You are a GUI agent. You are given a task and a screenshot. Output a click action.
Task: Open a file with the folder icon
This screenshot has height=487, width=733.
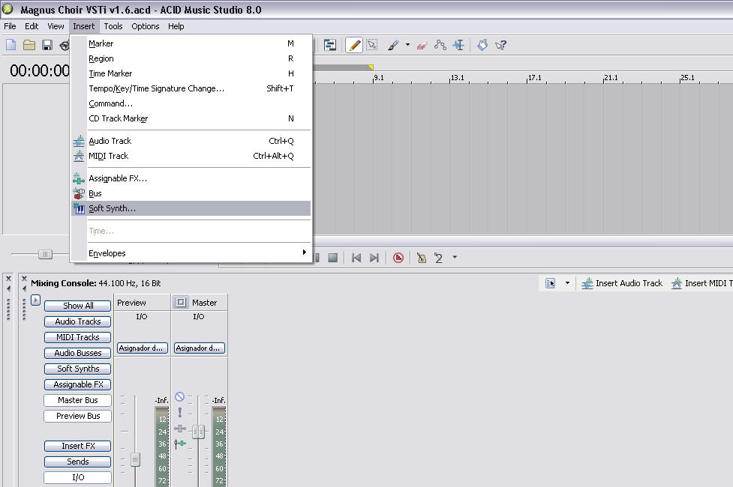tap(29, 45)
